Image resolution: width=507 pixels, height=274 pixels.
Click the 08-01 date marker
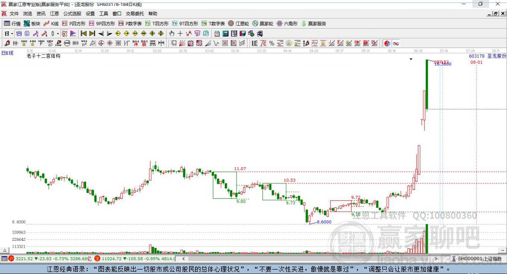coord(476,62)
